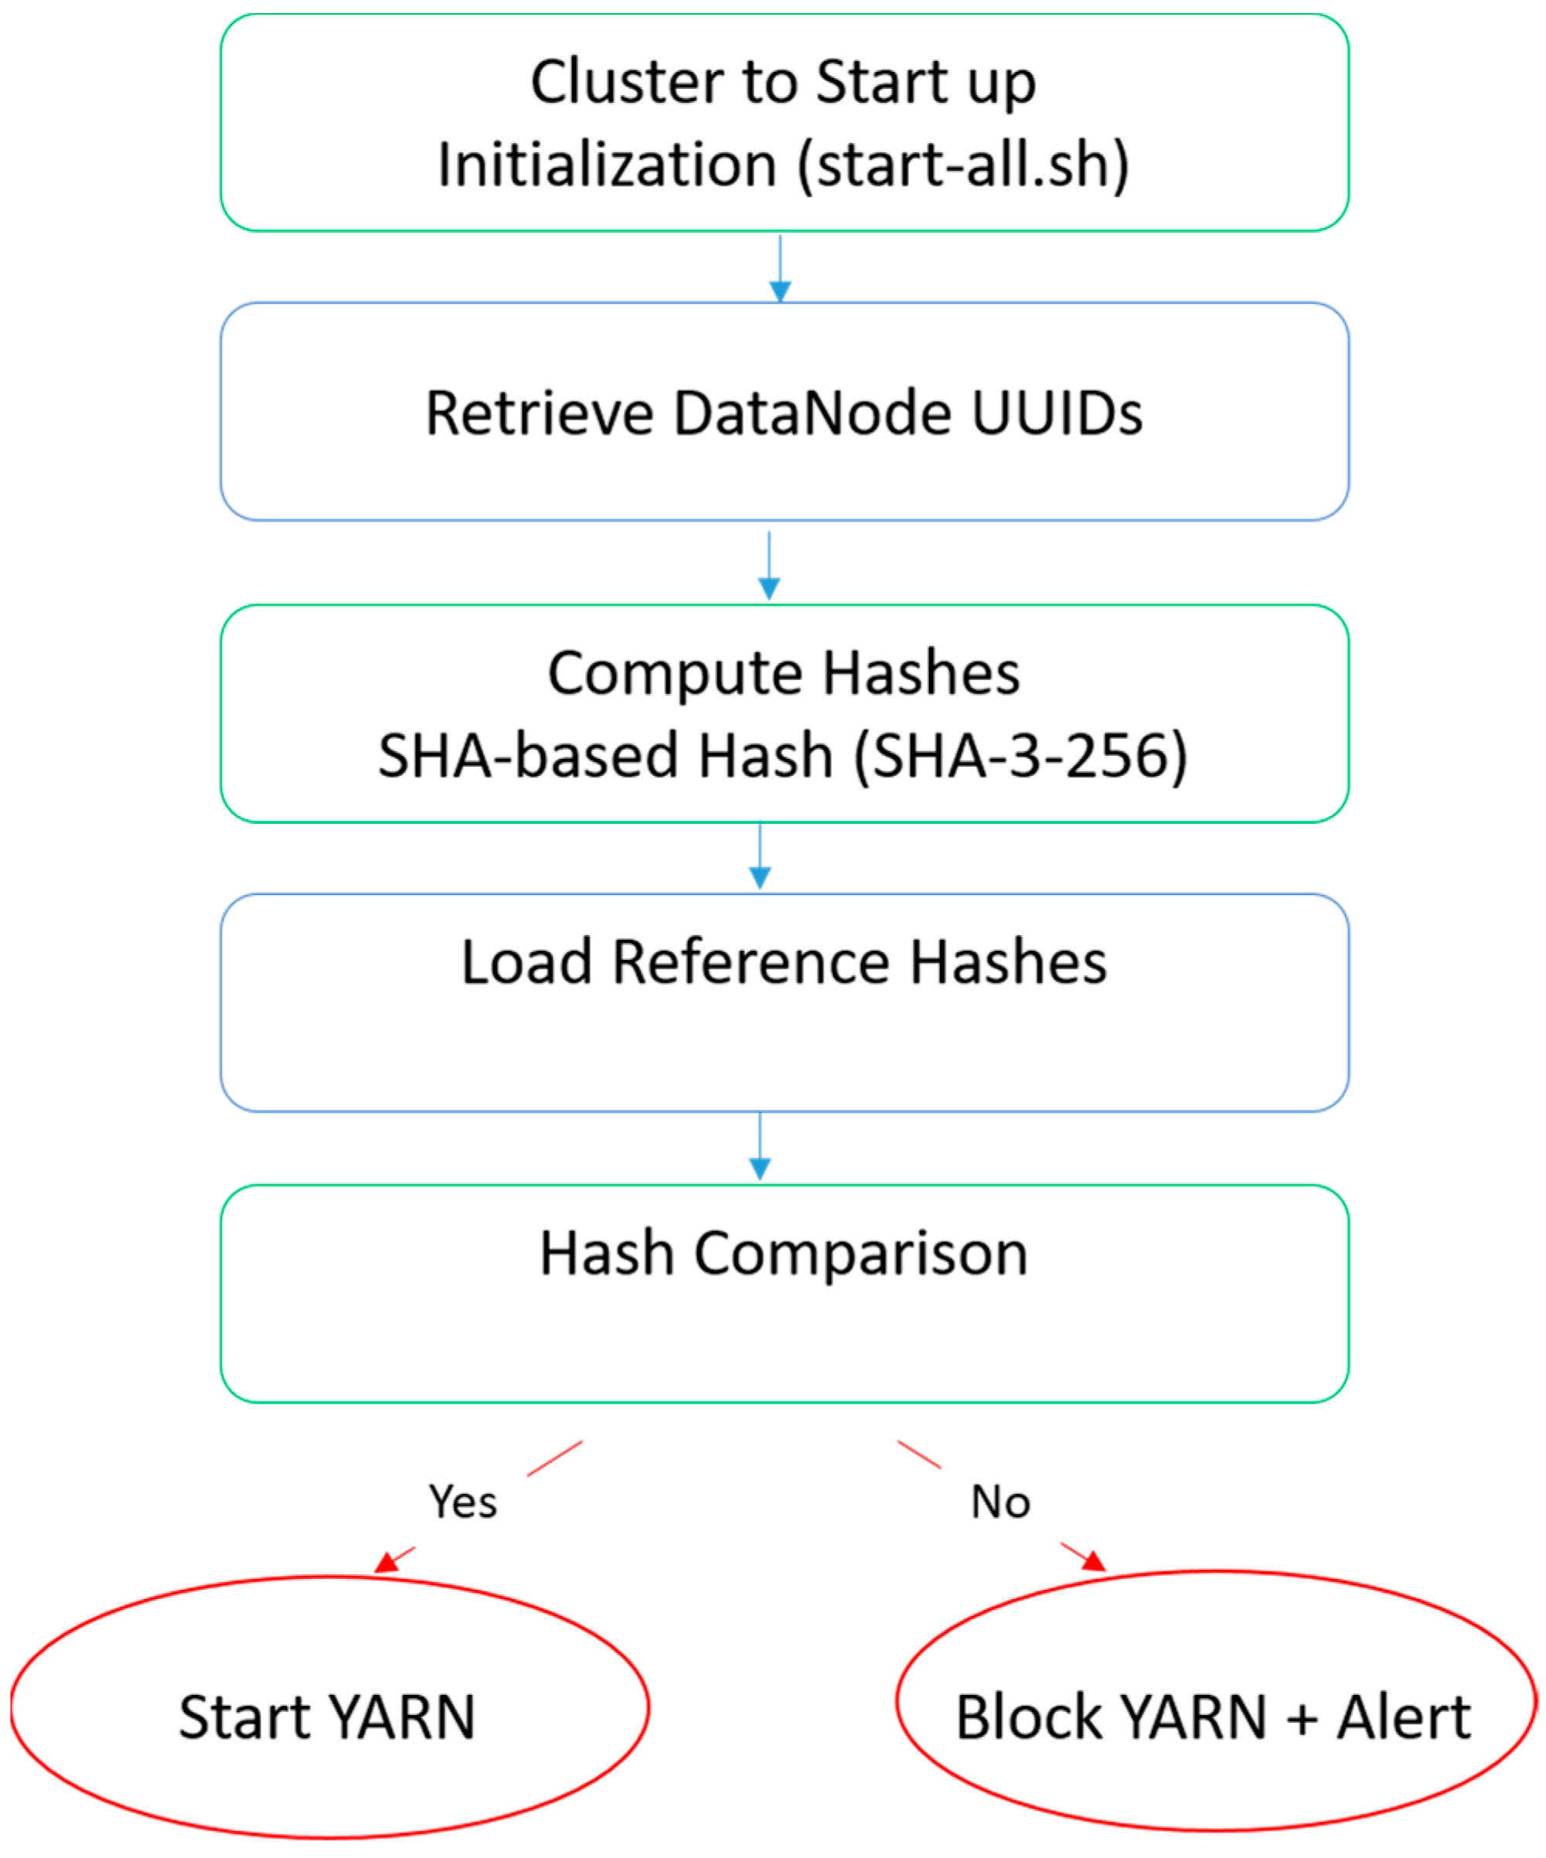1546x1858 pixels.
Task: Click the Hash Comparison box
Action: [784, 1292]
